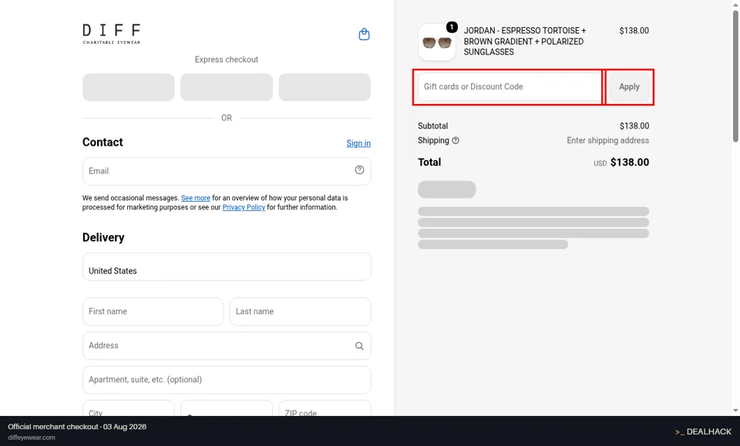Open the Jordan sunglasses product thumbnail
Image resolution: width=740 pixels, height=446 pixels.
coord(437,42)
